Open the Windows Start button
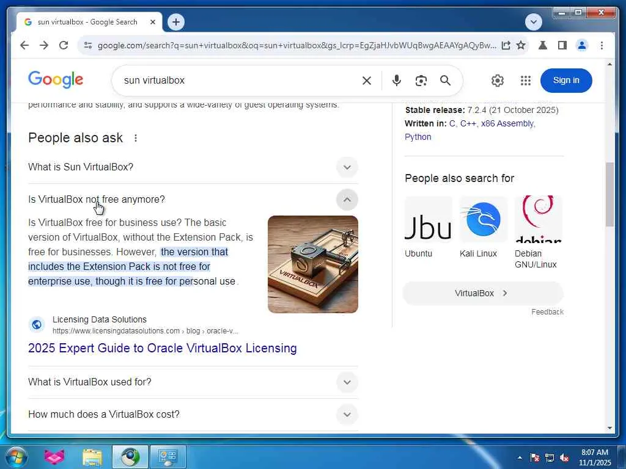This screenshot has width=626, height=469. [x=15, y=457]
